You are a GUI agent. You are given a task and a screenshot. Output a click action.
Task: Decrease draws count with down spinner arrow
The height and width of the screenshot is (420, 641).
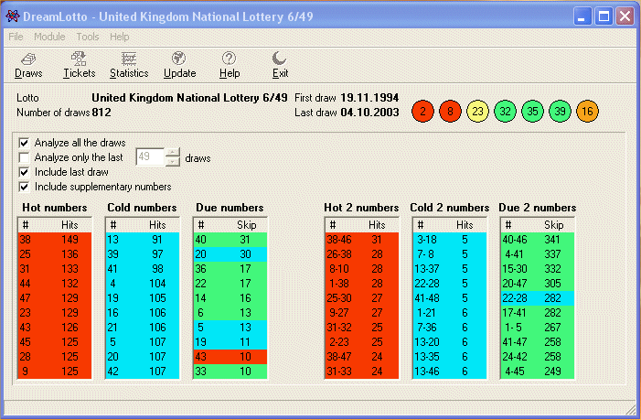pyautogui.click(x=173, y=162)
